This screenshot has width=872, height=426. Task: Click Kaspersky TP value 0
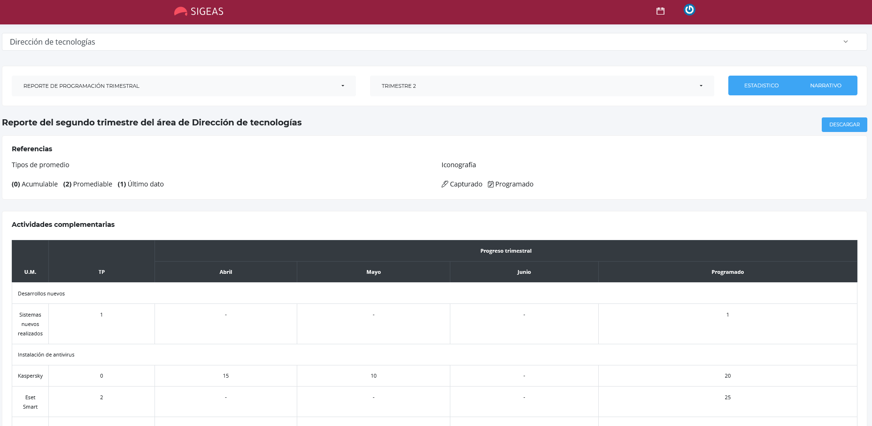pyautogui.click(x=101, y=376)
